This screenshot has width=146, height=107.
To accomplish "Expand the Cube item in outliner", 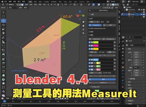I will (127, 14).
